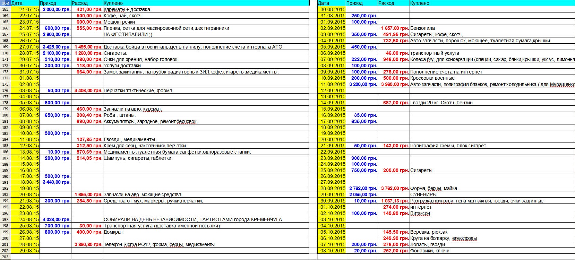The width and height of the screenshot is (575, 260).
Task: Click expense cell 4 406,00 грн.
Action: (x=87, y=90)
